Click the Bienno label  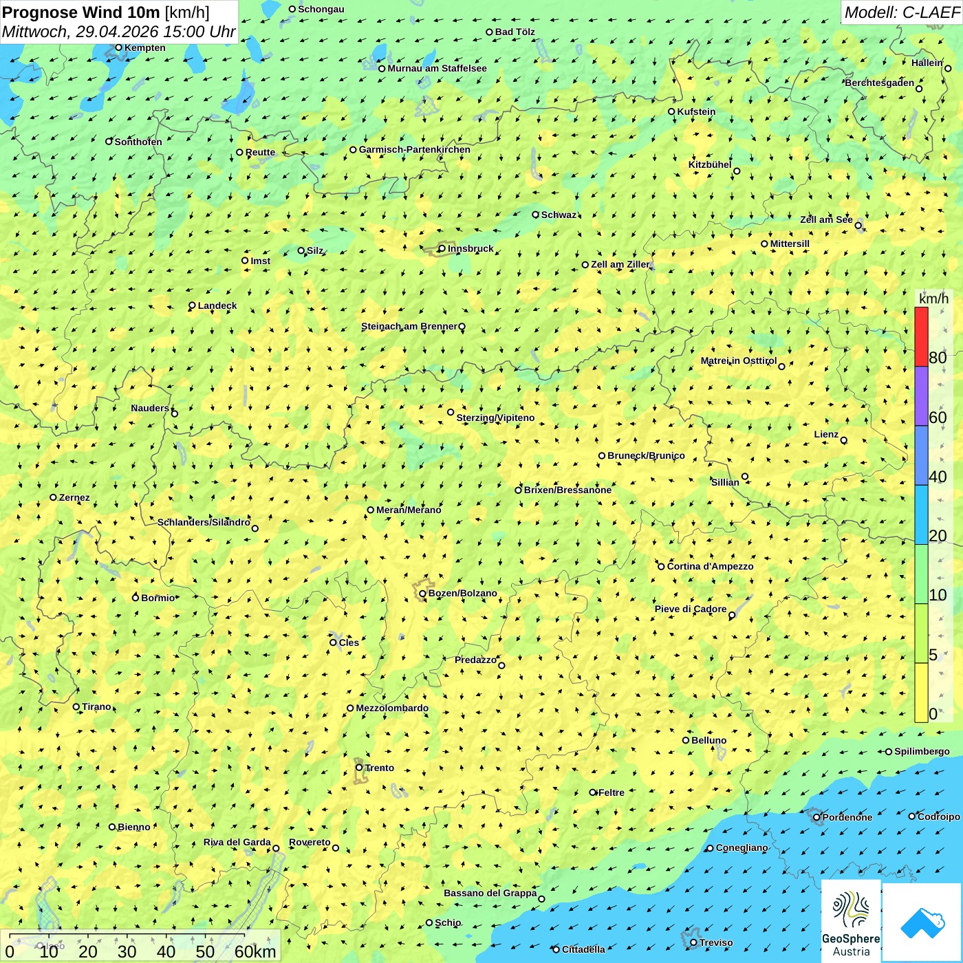point(133,827)
